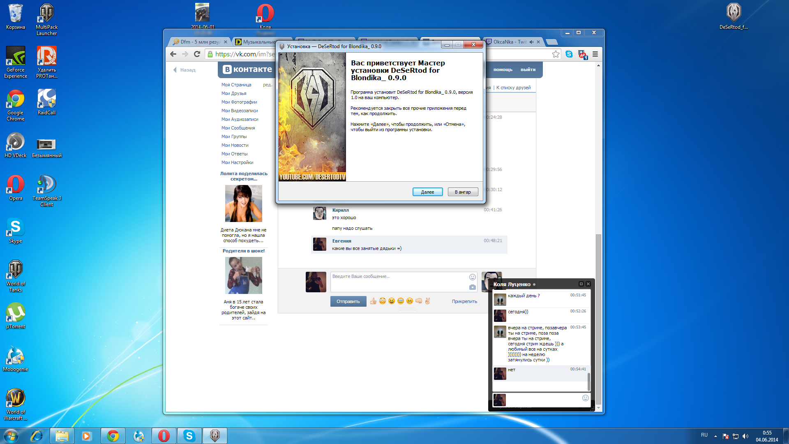
Task: Open Коля Opera shortcut on desktop
Action: (265, 16)
